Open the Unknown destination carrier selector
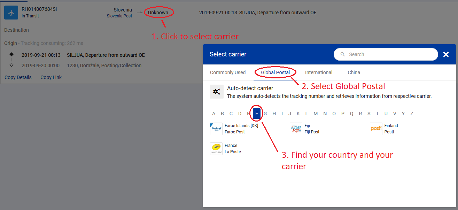This screenshot has width=458, height=210. 158,13
